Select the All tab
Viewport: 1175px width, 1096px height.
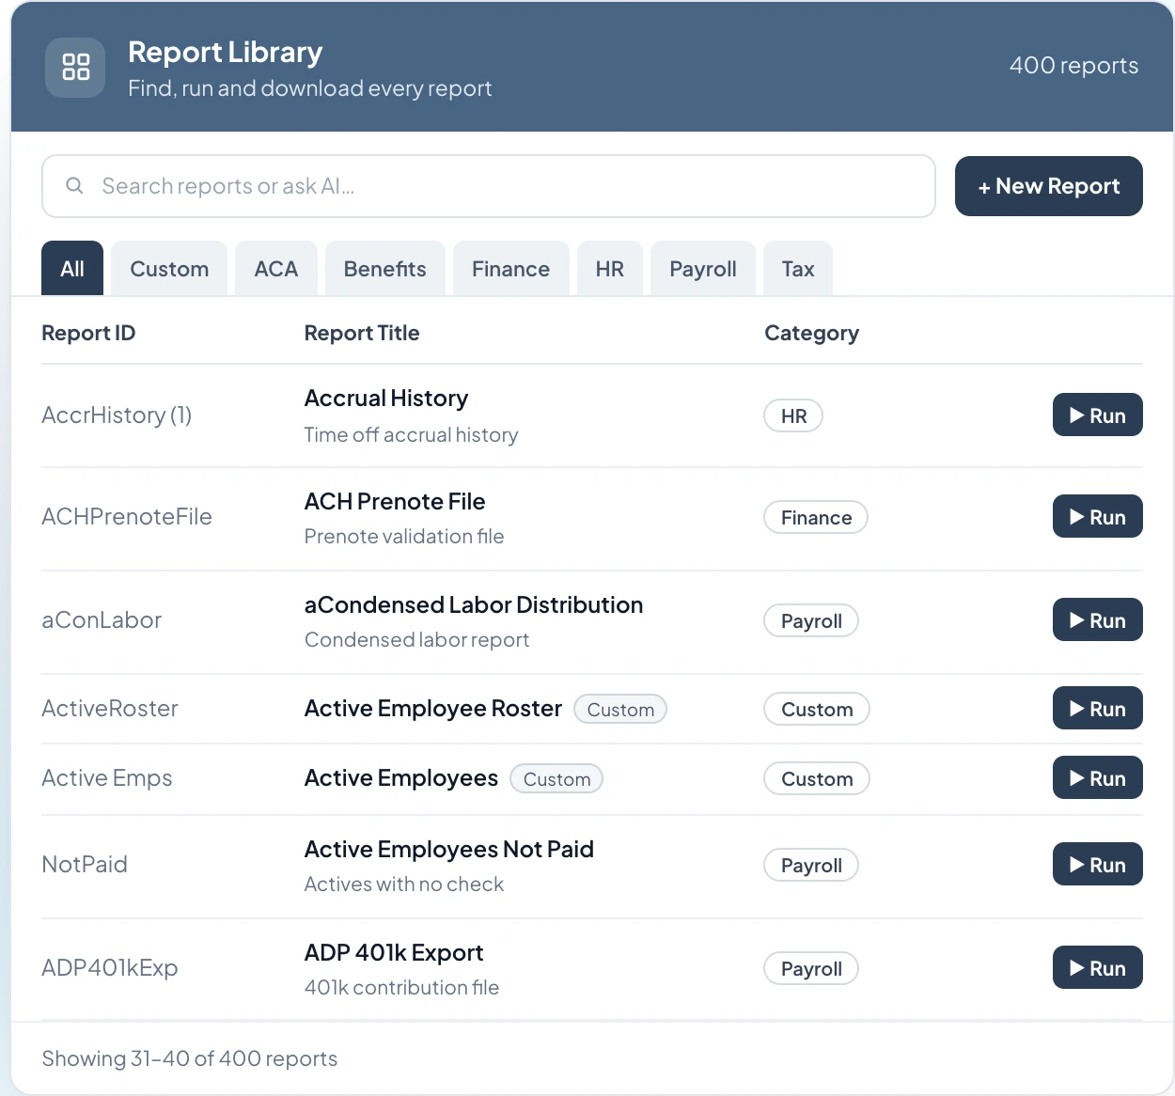(x=72, y=269)
